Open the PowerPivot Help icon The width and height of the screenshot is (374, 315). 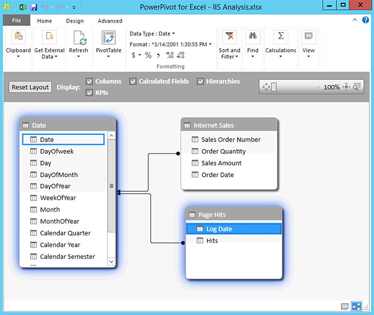[365, 20]
